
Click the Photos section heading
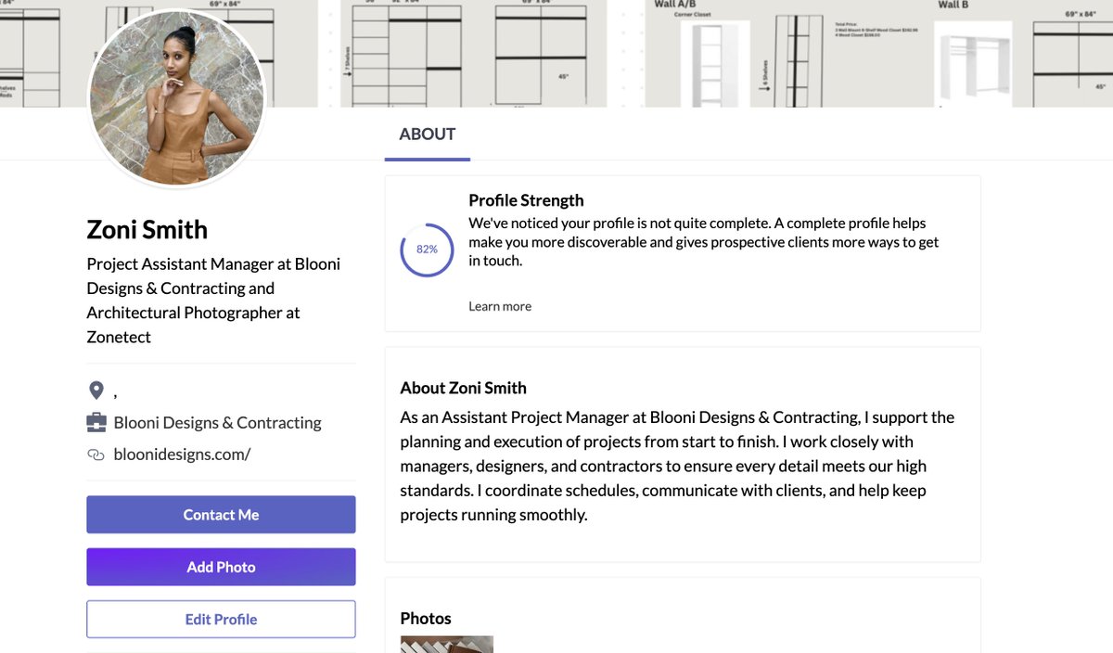(x=426, y=619)
